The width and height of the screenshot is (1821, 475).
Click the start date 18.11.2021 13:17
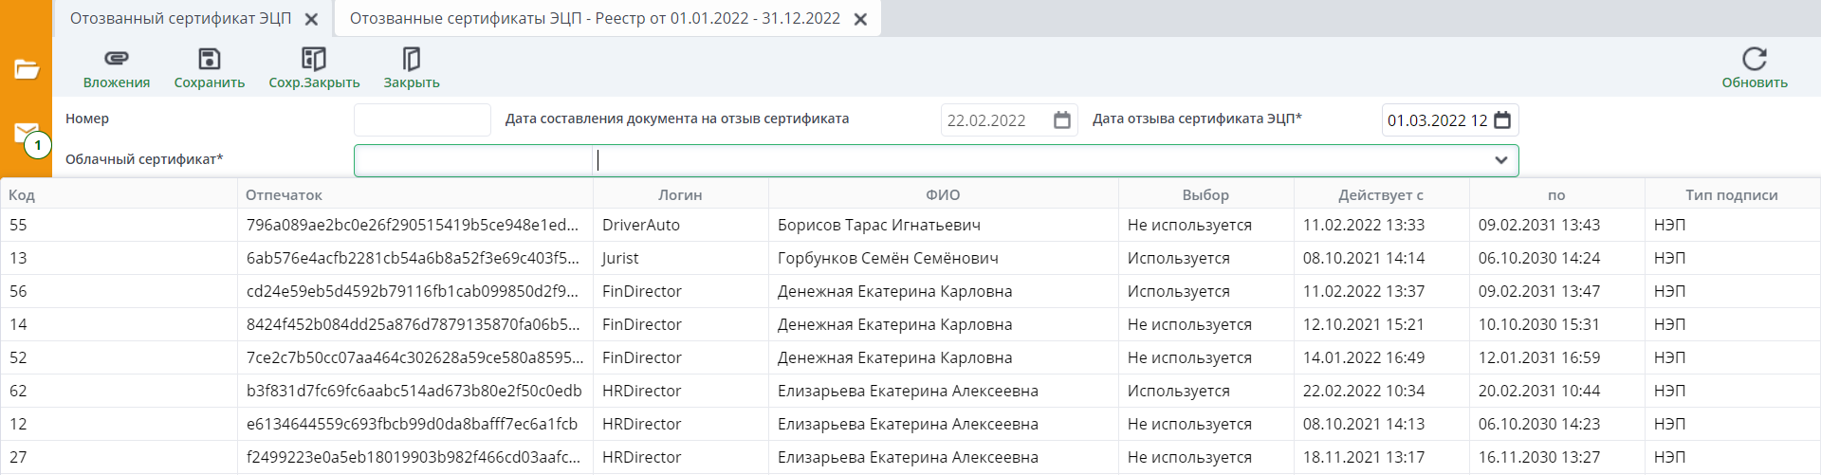tap(1364, 458)
